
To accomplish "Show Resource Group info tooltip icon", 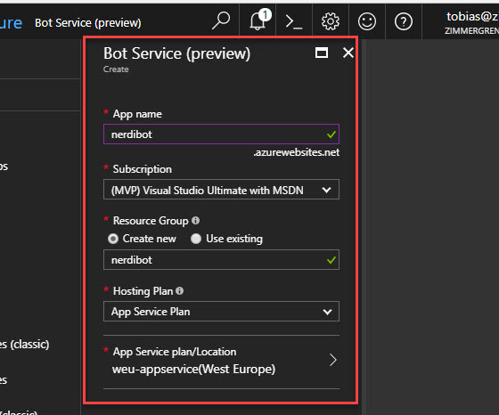I will (196, 220).
